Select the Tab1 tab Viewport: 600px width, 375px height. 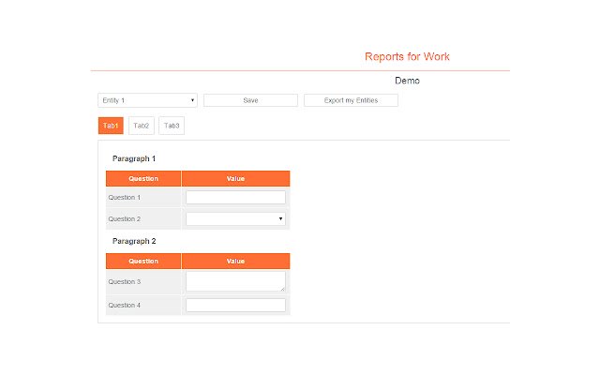click(x=111, y=126)
